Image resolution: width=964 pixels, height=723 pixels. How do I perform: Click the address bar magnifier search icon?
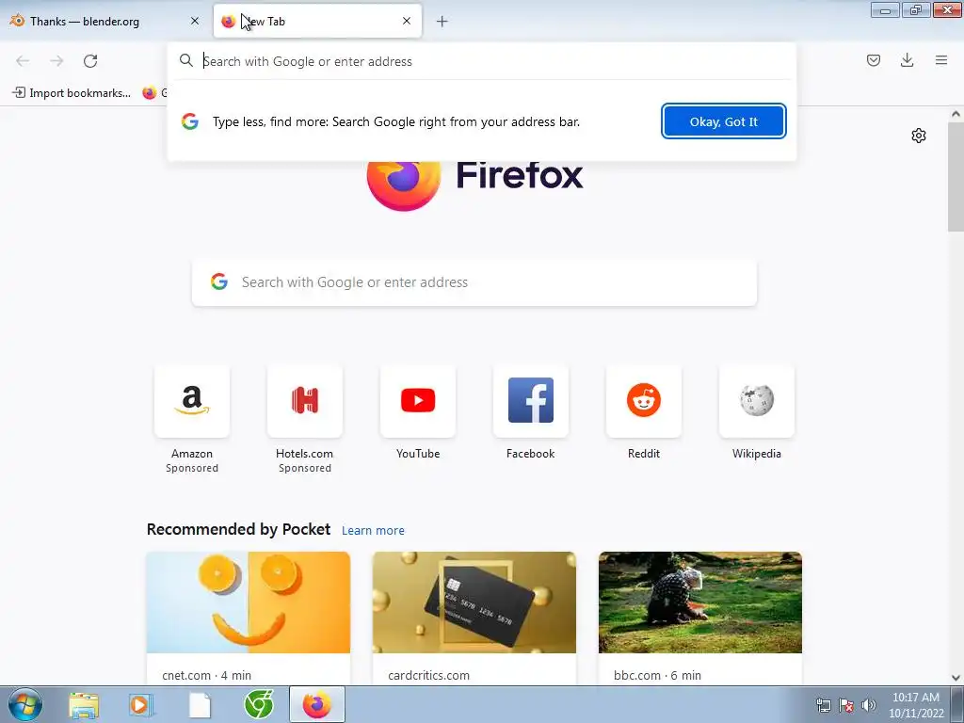[186, 60]
